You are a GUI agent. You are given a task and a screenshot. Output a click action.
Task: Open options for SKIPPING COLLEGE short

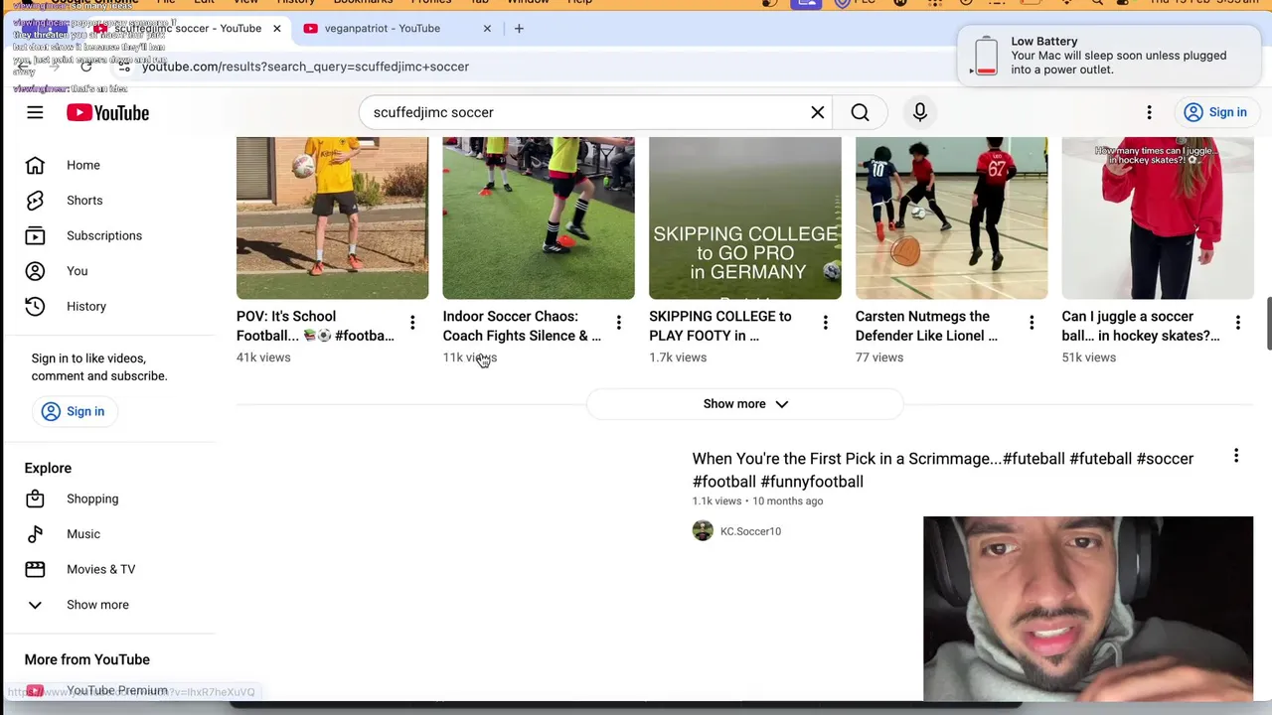[825, 322]
